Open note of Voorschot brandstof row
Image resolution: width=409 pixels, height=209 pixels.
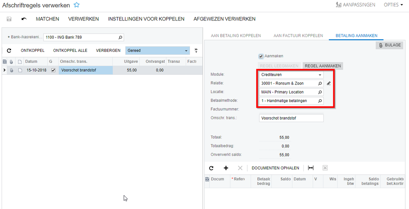point(20,70)
